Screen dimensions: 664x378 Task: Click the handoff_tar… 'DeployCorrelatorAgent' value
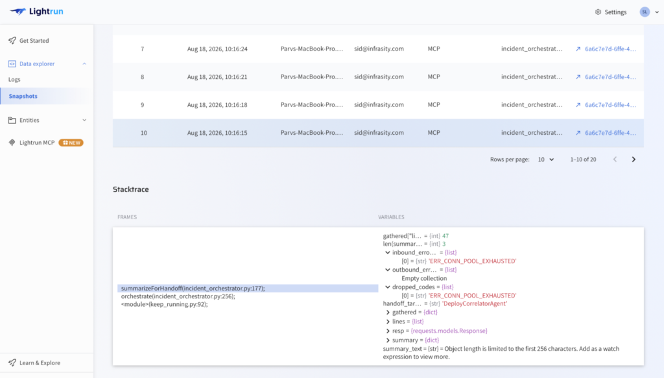[x=474, y=303]
